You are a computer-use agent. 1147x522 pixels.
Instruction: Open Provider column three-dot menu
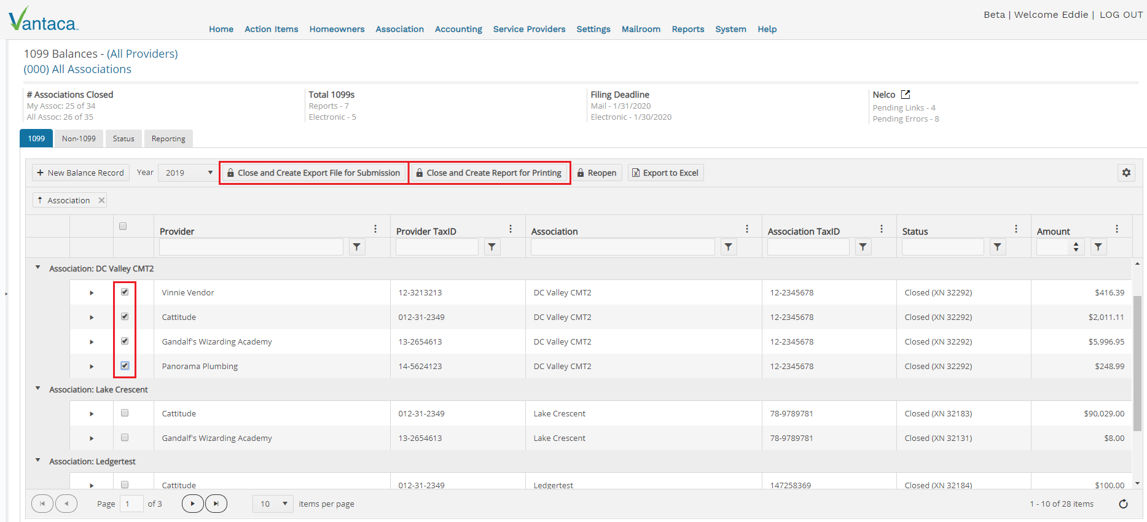point(375,229)
